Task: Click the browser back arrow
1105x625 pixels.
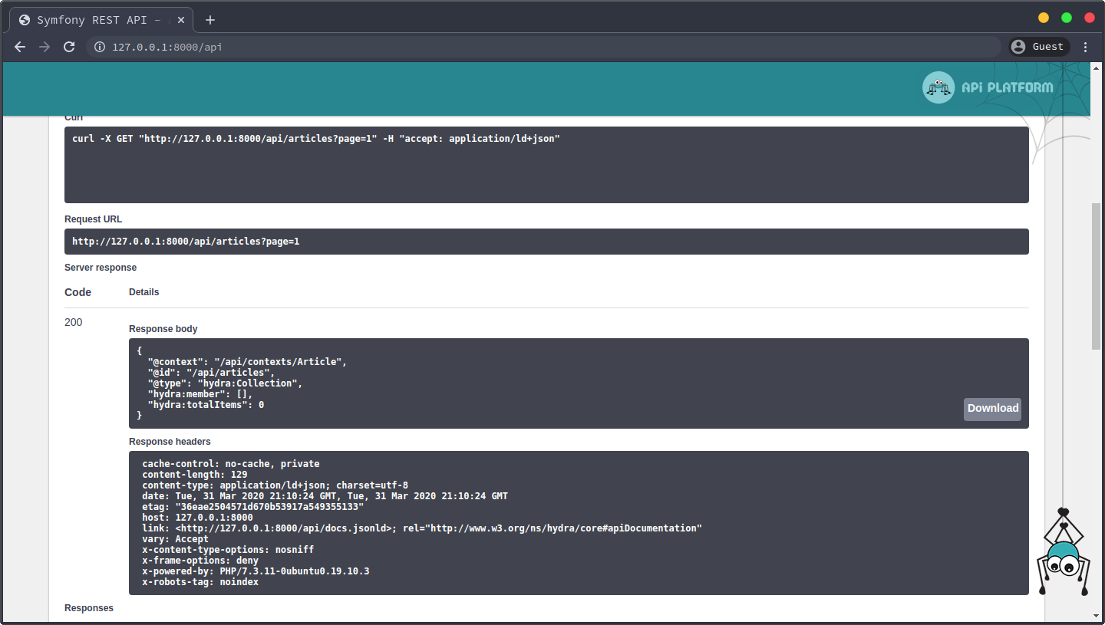Action: pos(20,47)
